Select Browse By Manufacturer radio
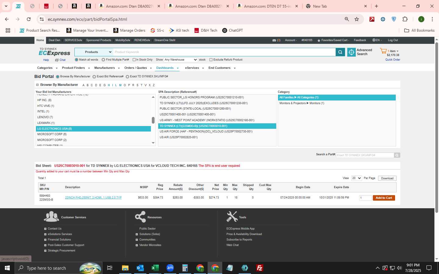This screenshot has height=274, width=439. tap(58, 77)
